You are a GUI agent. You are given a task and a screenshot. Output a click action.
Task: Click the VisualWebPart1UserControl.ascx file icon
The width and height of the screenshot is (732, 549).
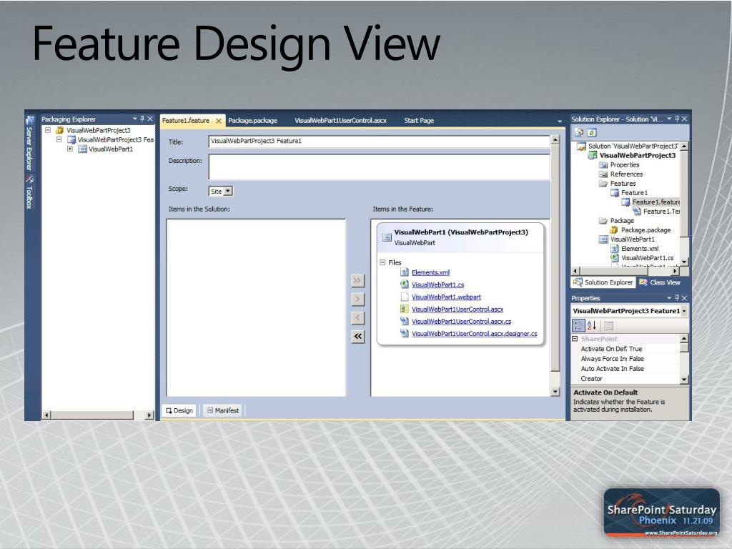(405, 309)
